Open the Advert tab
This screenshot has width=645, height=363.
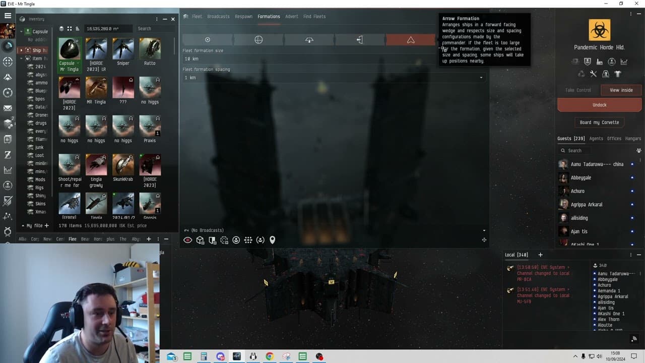point(292,17)
